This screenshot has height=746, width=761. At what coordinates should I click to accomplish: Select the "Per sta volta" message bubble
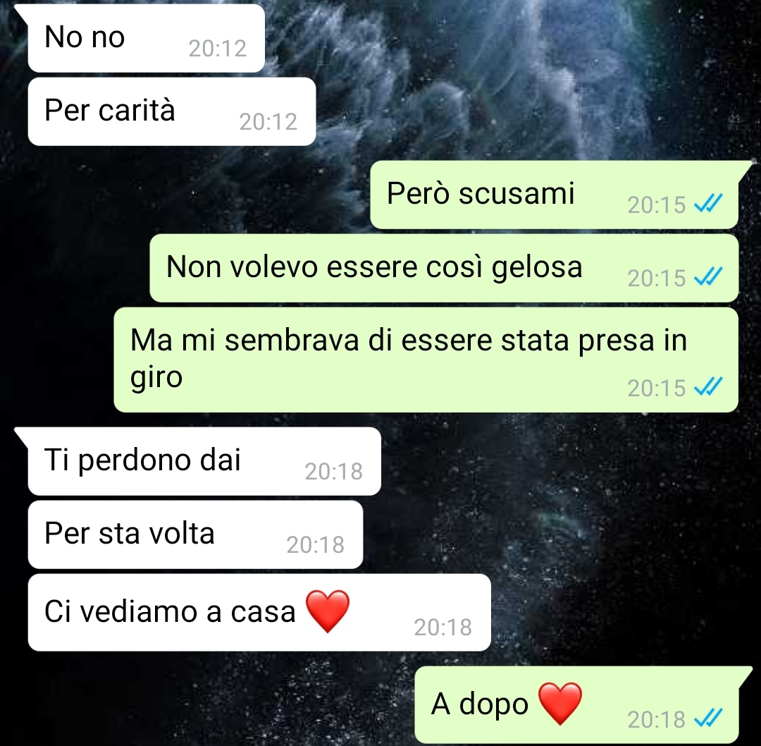[x=196, y=534]
